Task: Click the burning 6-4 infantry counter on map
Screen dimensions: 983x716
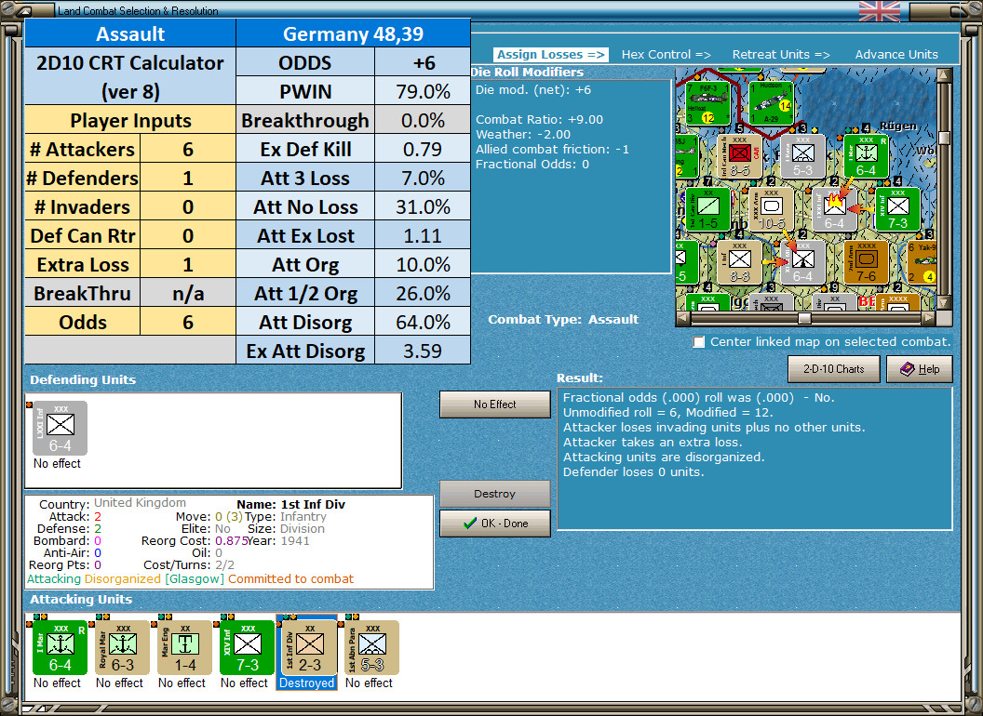Action: point(834,210)
